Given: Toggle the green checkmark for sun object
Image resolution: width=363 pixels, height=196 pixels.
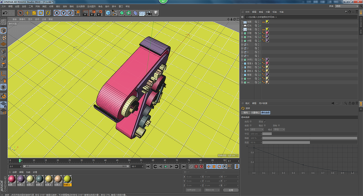Looking at the screenshot, I should click(x=260, y=78).
